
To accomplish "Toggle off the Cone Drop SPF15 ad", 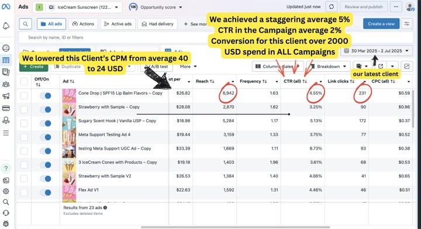I will coord(46,96).
